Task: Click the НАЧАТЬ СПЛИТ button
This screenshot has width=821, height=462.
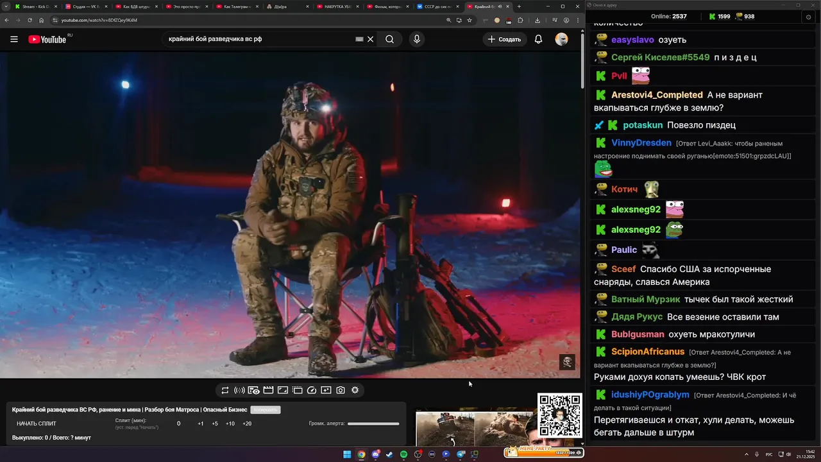Action: [x=37, y=424]
